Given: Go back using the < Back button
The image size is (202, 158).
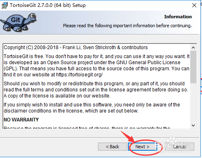Looking at the screenshot, I should click(x=113, y=147).
